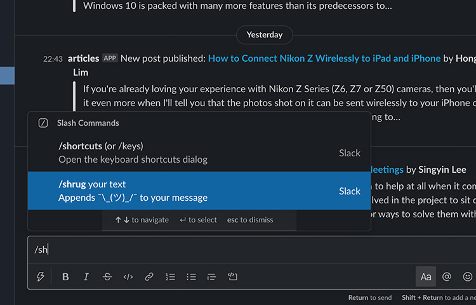
Task: Open the partially hidden Meetings article link
Action: pyautogui.click(x=387, y=170)
